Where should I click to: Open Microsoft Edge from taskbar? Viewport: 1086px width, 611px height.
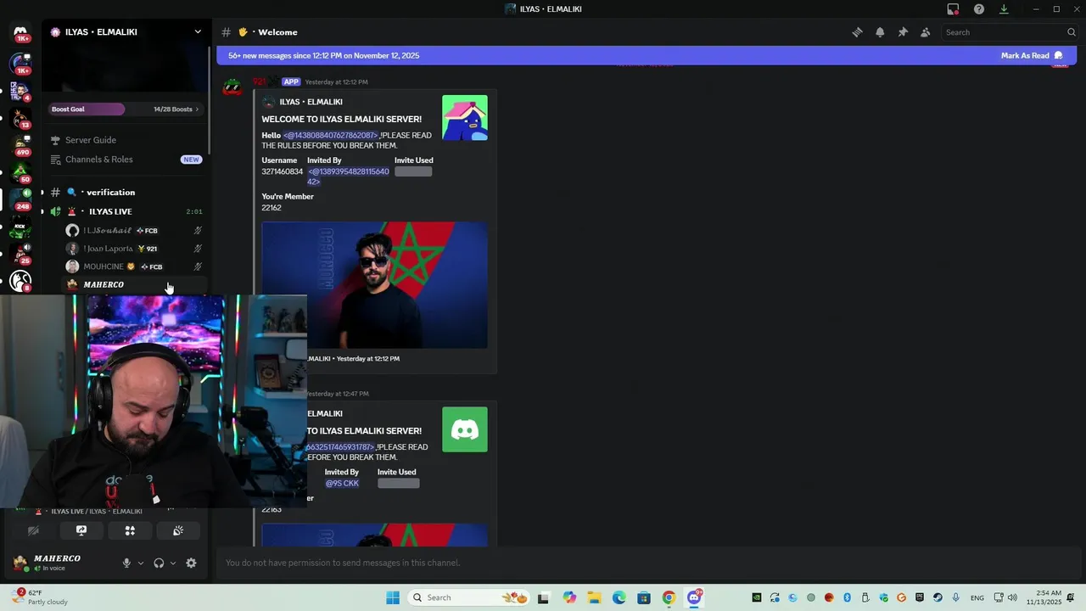click(x=619, y=597)
